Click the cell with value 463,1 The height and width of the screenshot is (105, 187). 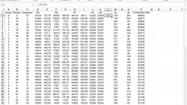tap(84, 15)
